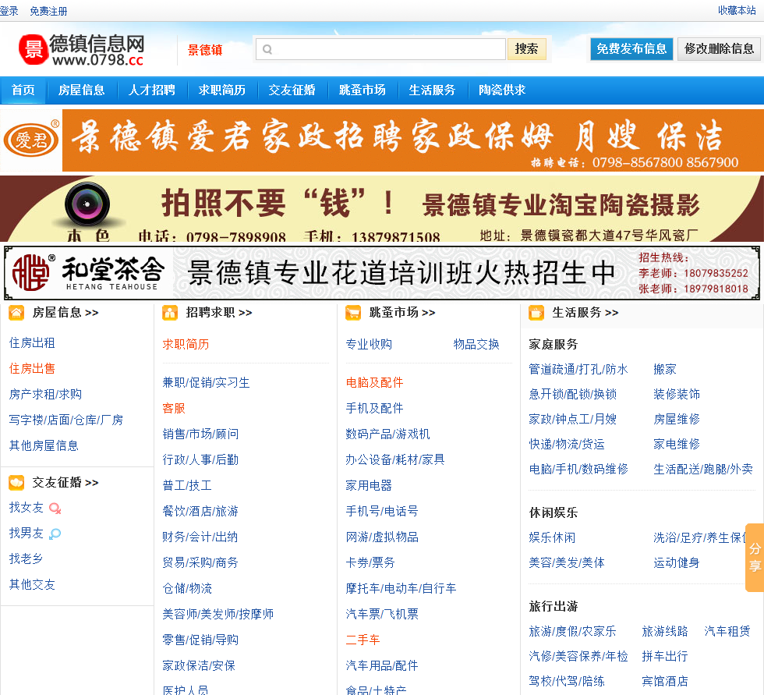764x695 pixels.
Task: Open the 爱君家政 recruitment banner
Action: tap(382, 140)
